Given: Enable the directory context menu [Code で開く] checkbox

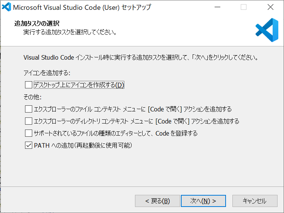Looking at the screenshot, I should pyautogui.click(x=28, y=121).
